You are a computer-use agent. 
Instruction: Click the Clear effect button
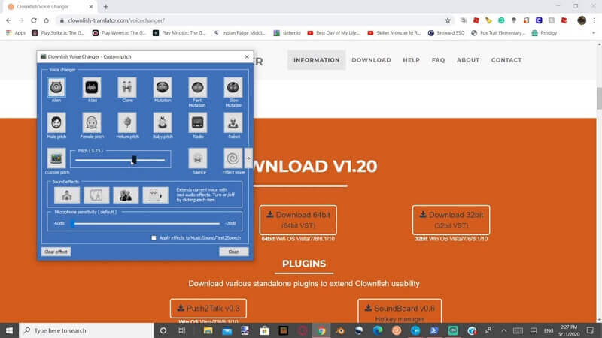click(x=56, y=252)
